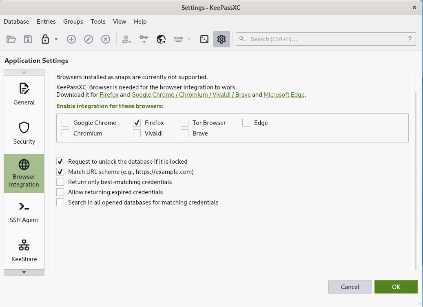
Task: Click the Cancel button
Action: pyautogui.click(x=350, y=287)
